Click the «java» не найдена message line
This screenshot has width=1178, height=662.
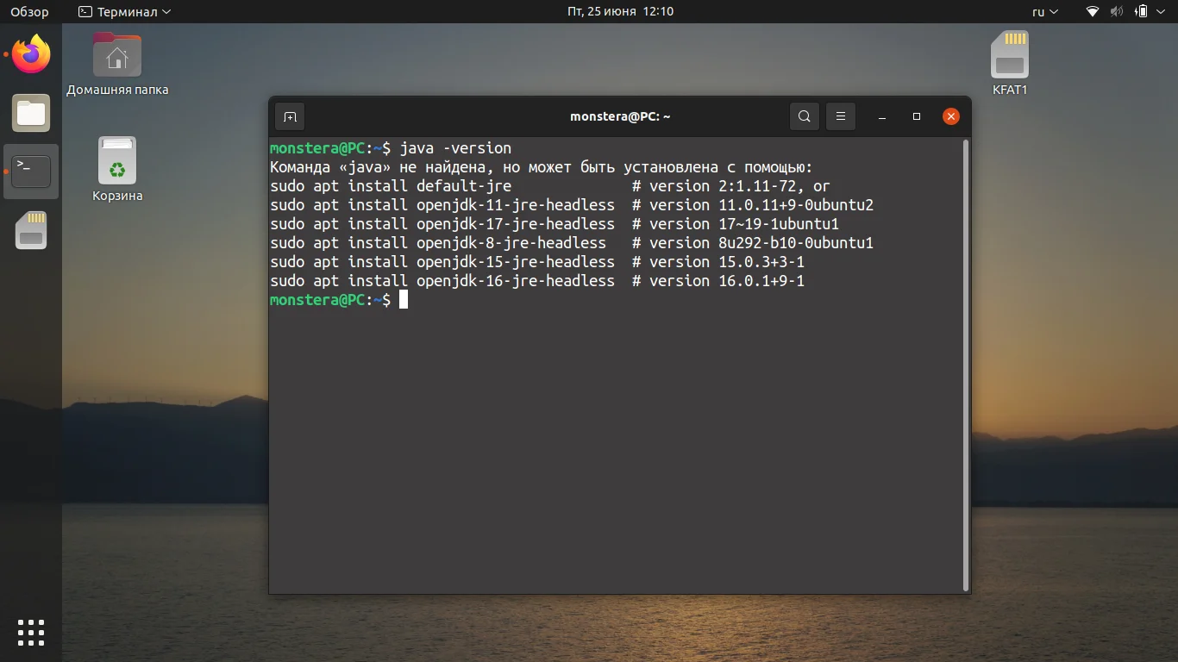542,167
